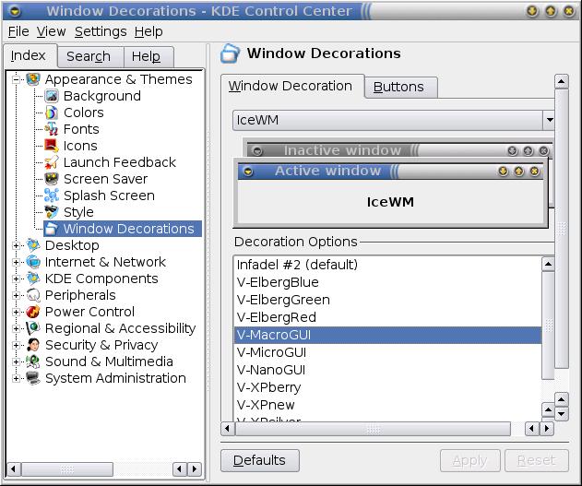582x486 pixels.
Task: Click the Defaults button
Action: pos(259,460)
